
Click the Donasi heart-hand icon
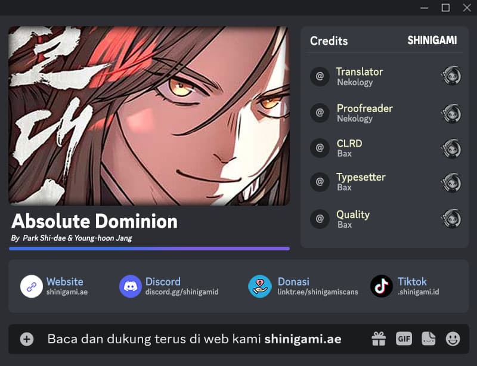pyautogui.click(x=260, y=286)
